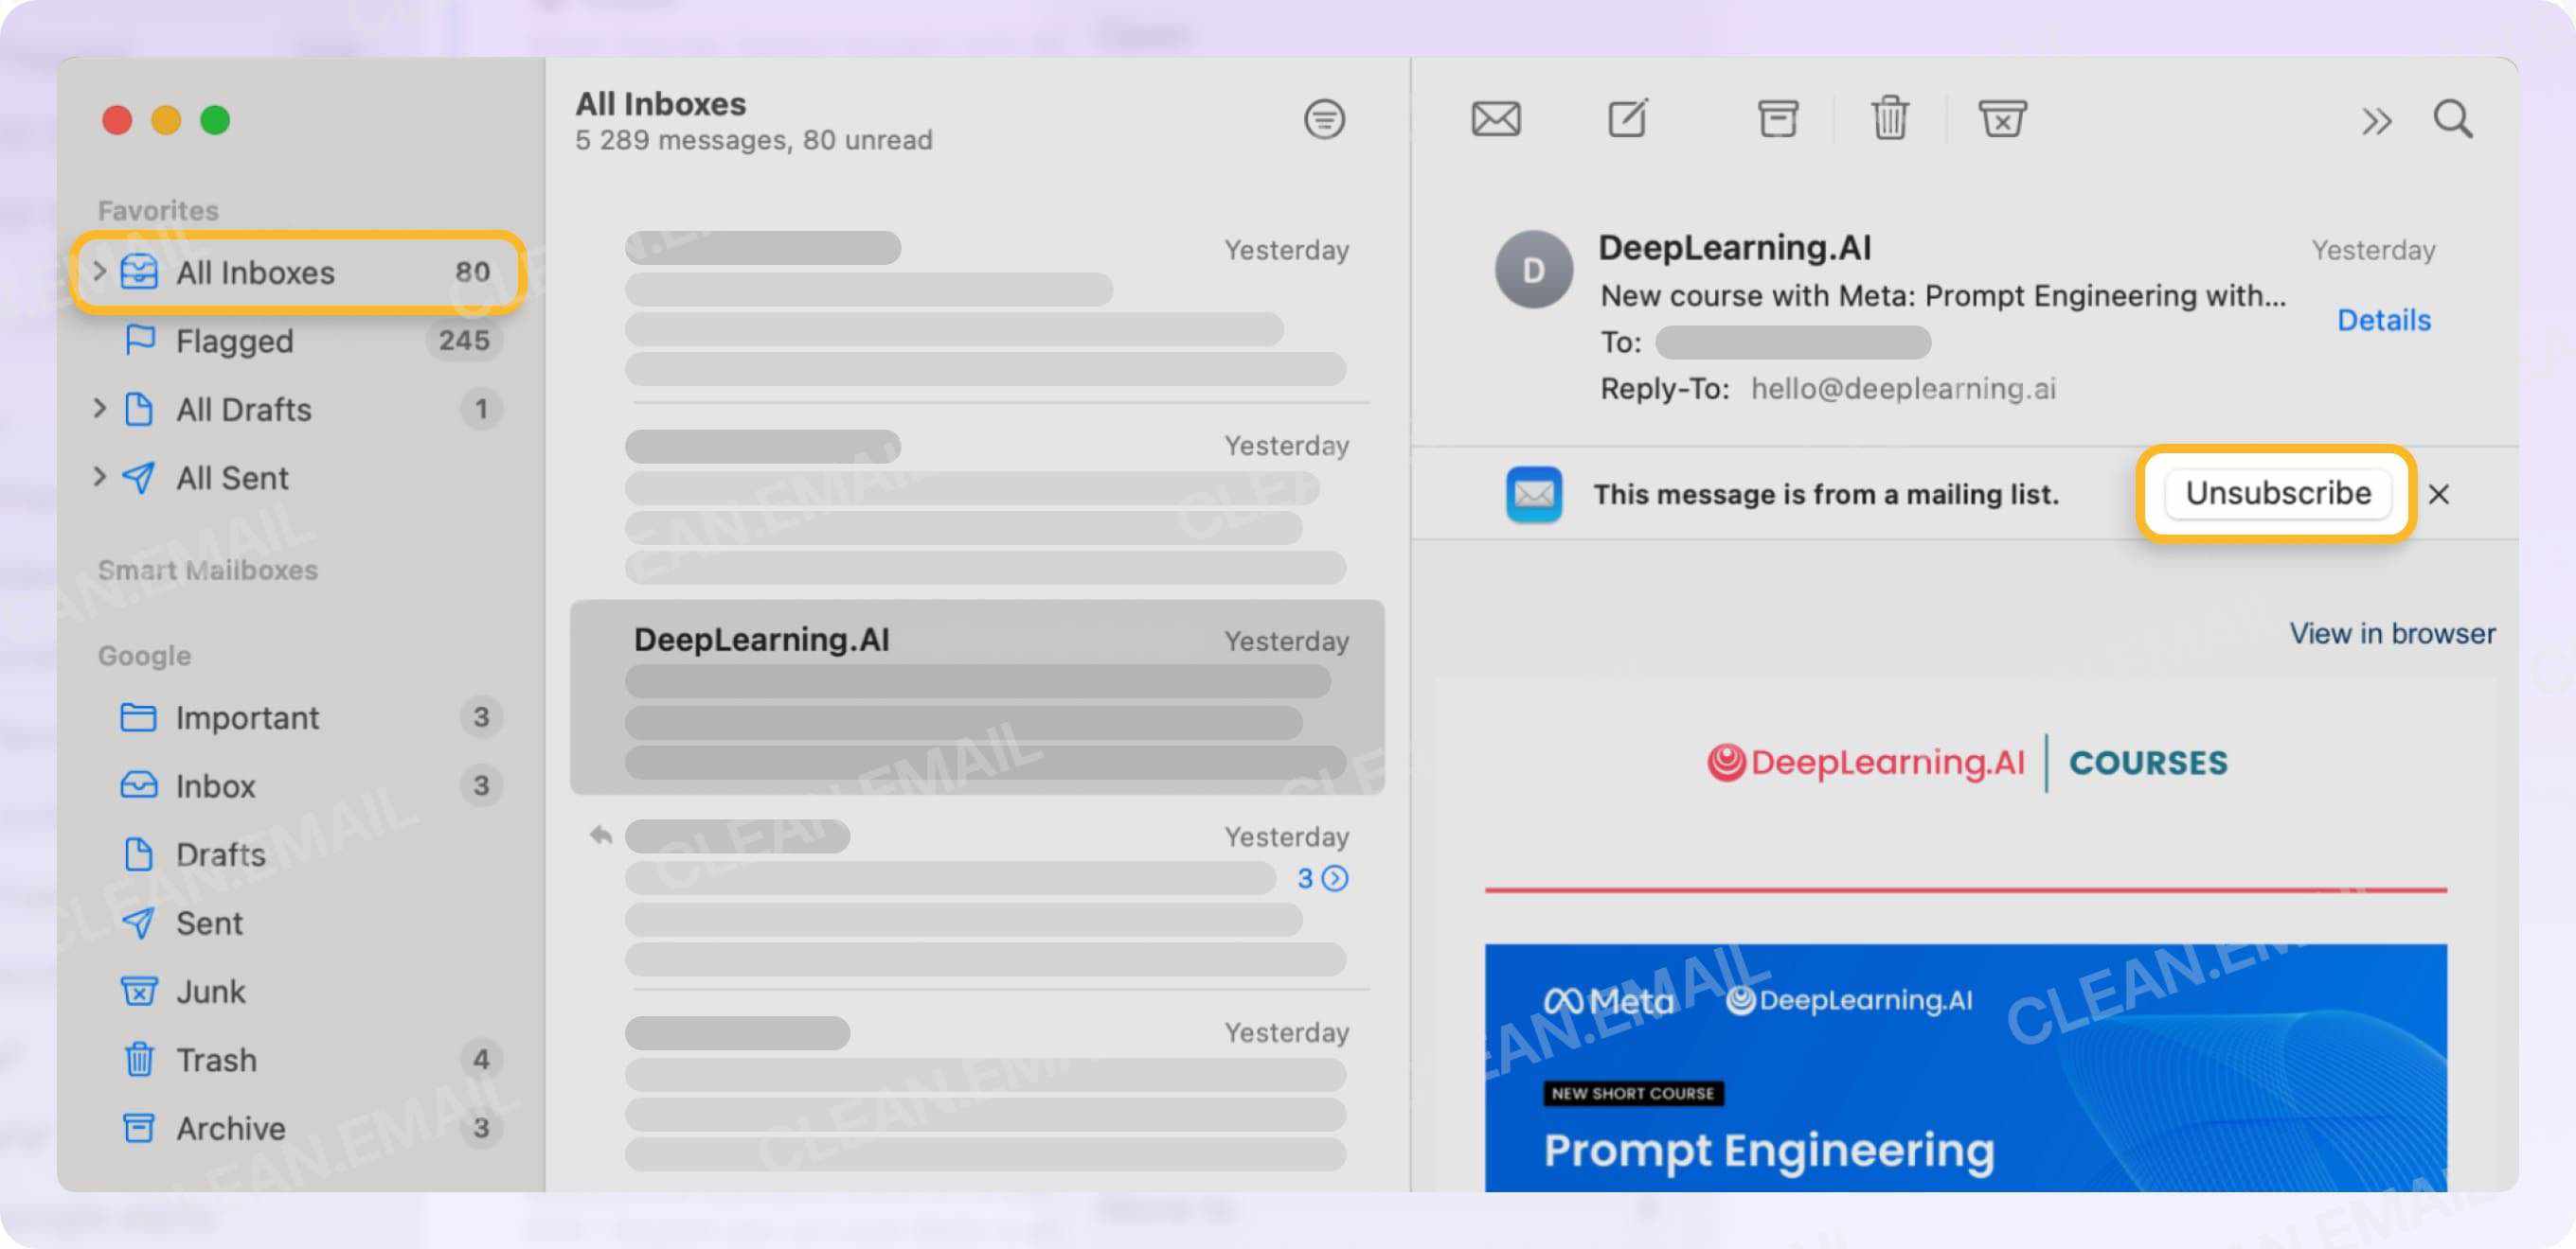
Task: Dismiss the mailing list banner
Action: (2440, 494)
